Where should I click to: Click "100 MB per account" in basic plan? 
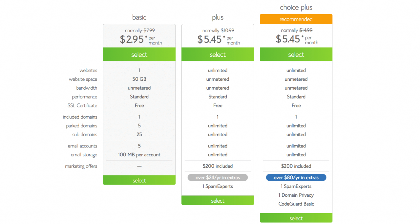pos(139,155)
